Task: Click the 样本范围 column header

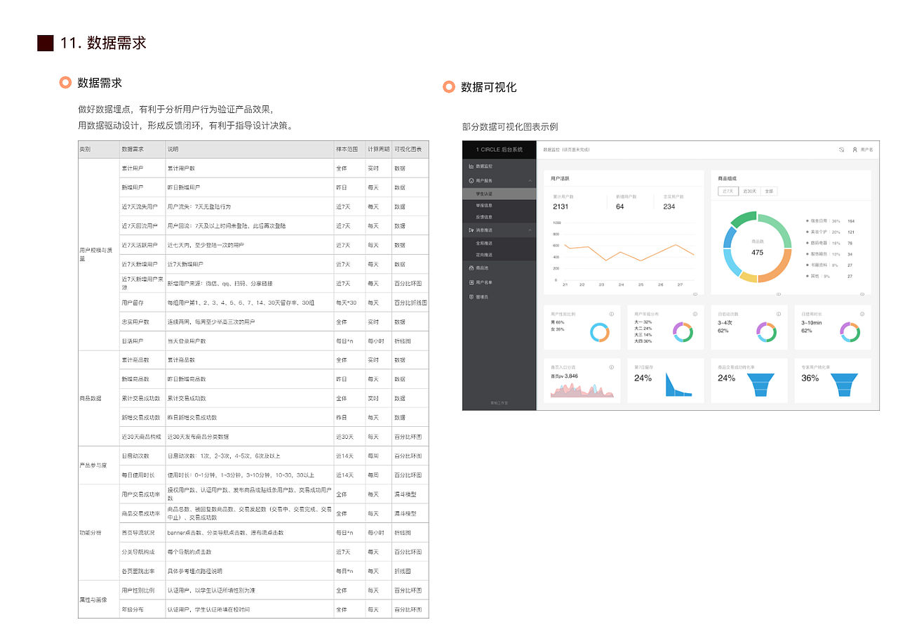Action: (349, 150)
